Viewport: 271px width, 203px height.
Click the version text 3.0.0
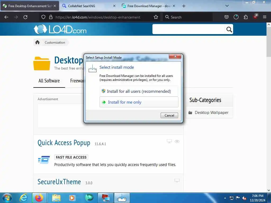coord(89,183)
